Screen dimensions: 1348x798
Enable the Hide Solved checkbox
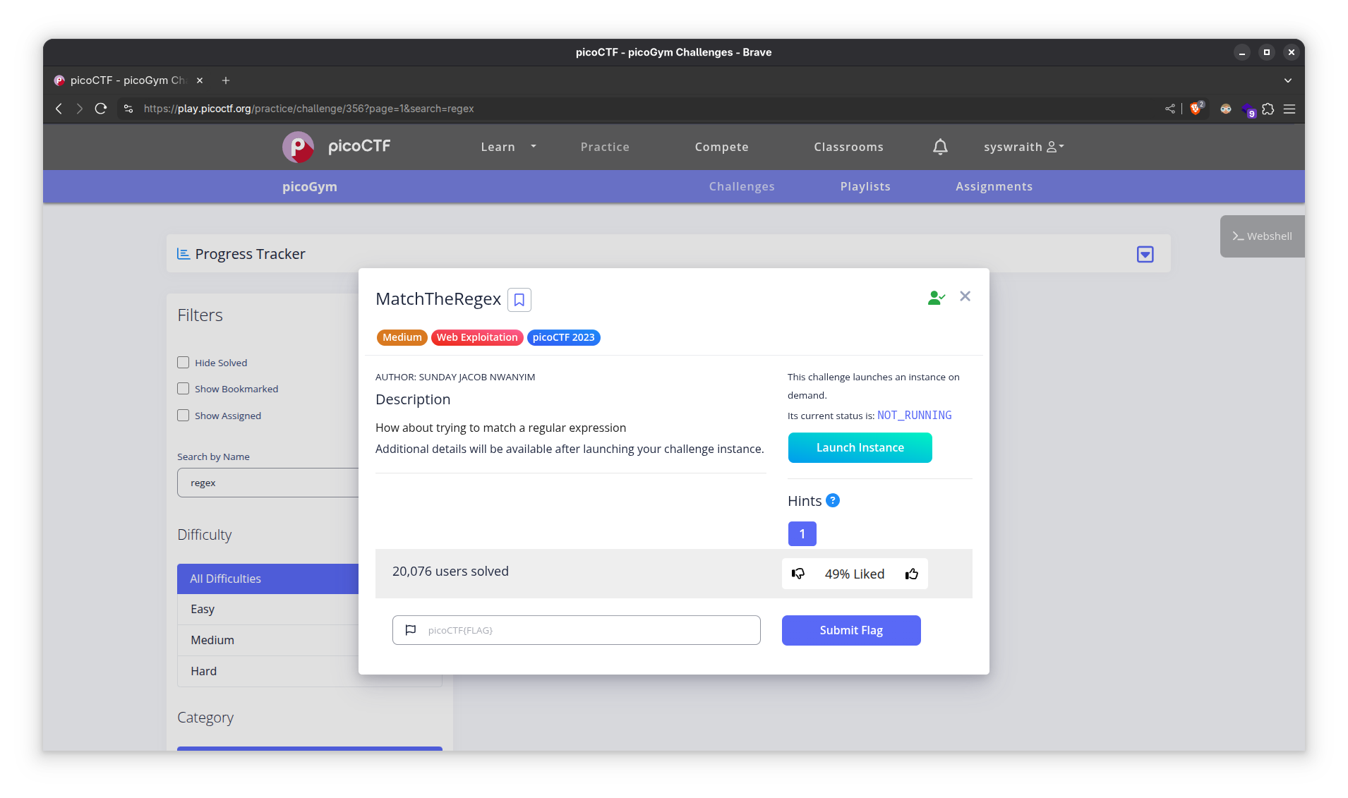[x=183, y=363]
